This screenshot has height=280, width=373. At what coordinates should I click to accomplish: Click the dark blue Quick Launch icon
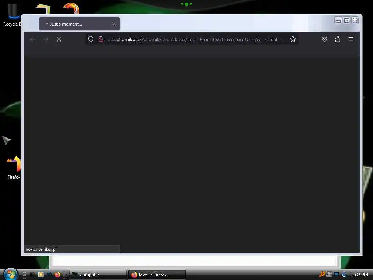[x=49, y=275]
